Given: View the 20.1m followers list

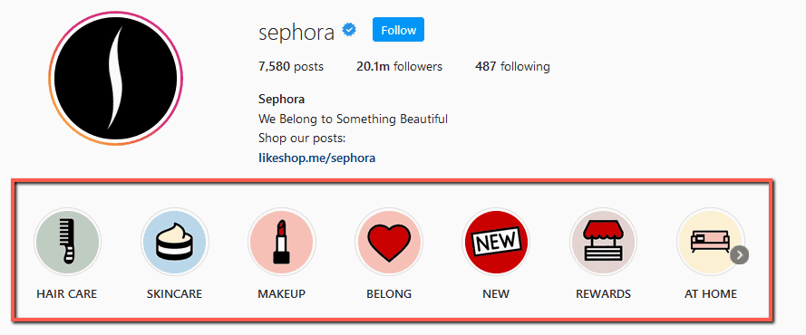Looking at the screenshot, I should tap(400, 67).
